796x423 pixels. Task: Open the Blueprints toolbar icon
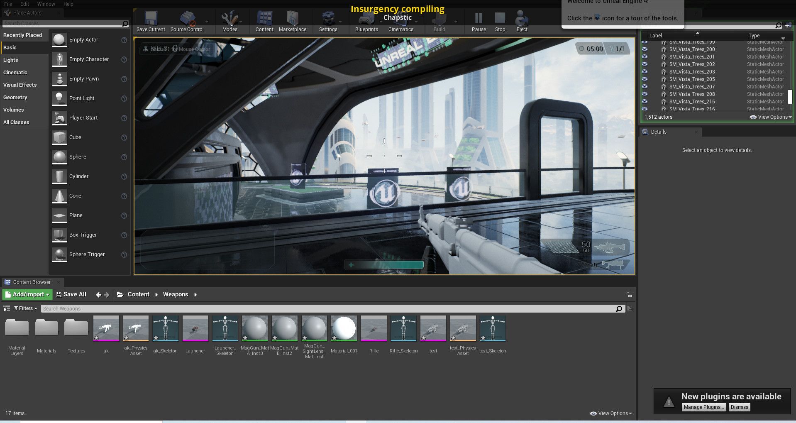pos(366,19)
